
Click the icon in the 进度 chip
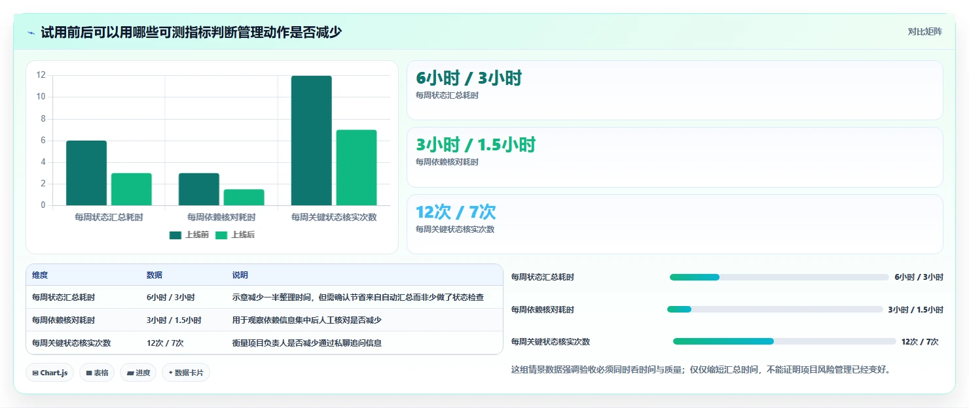(x=130, y=373)
